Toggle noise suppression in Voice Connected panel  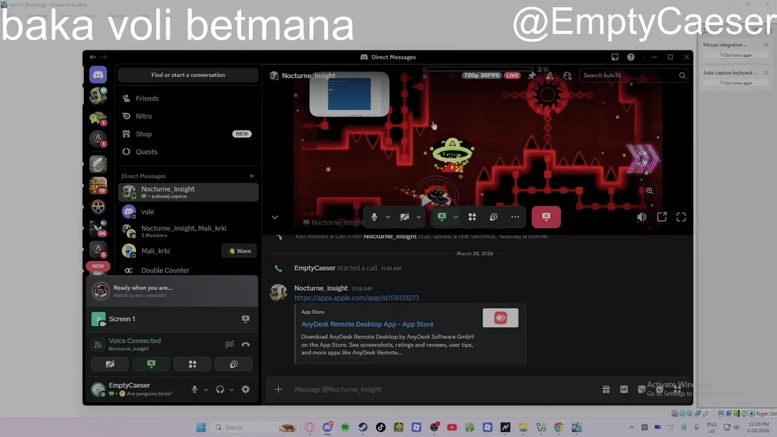[229, 344]
